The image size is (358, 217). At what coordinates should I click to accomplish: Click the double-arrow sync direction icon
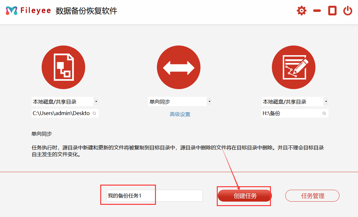178,67
